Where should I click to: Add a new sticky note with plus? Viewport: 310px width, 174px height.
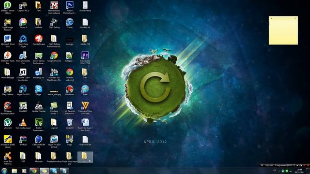(x=271, y=18)
